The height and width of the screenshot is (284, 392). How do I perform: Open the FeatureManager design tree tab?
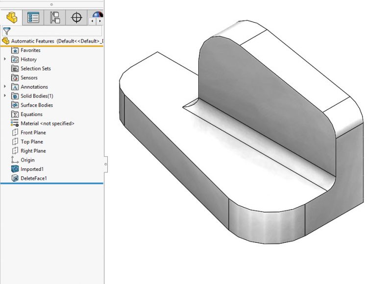pyautogui.click(x=11, y=18)
